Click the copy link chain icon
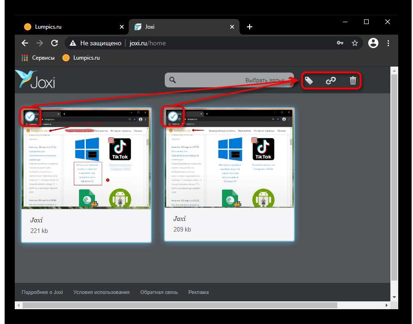The width and height of the screenshot is (413, 324). point(331,81)
